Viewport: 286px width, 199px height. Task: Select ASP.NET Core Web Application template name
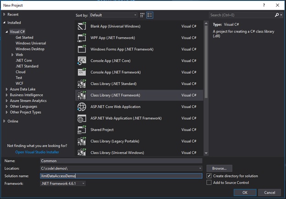[115, 107]
